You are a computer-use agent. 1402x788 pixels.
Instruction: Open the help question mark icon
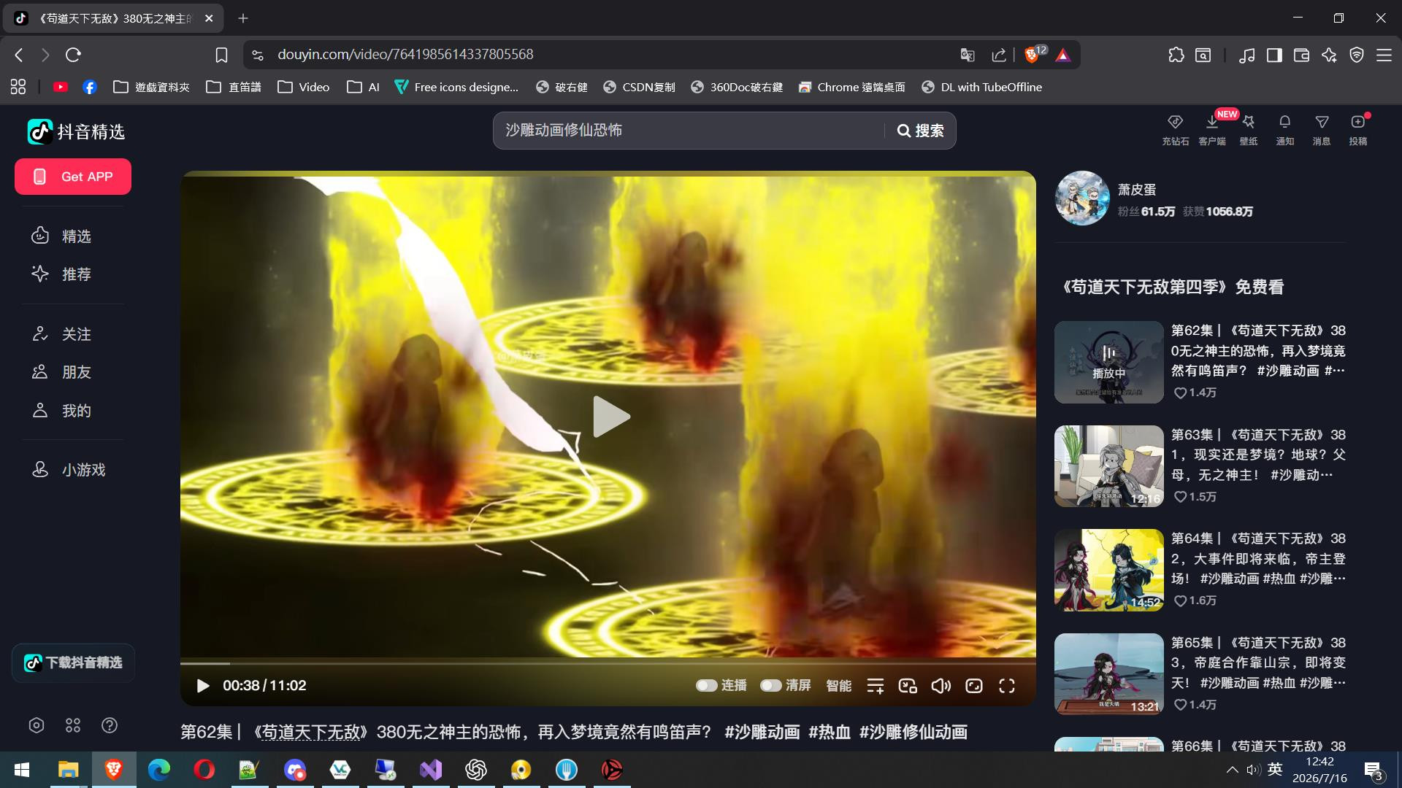point(110,725)
